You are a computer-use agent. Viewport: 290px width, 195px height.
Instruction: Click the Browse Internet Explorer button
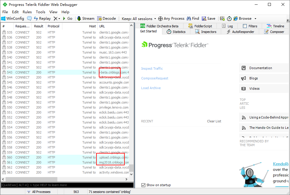tap(242, 19)
